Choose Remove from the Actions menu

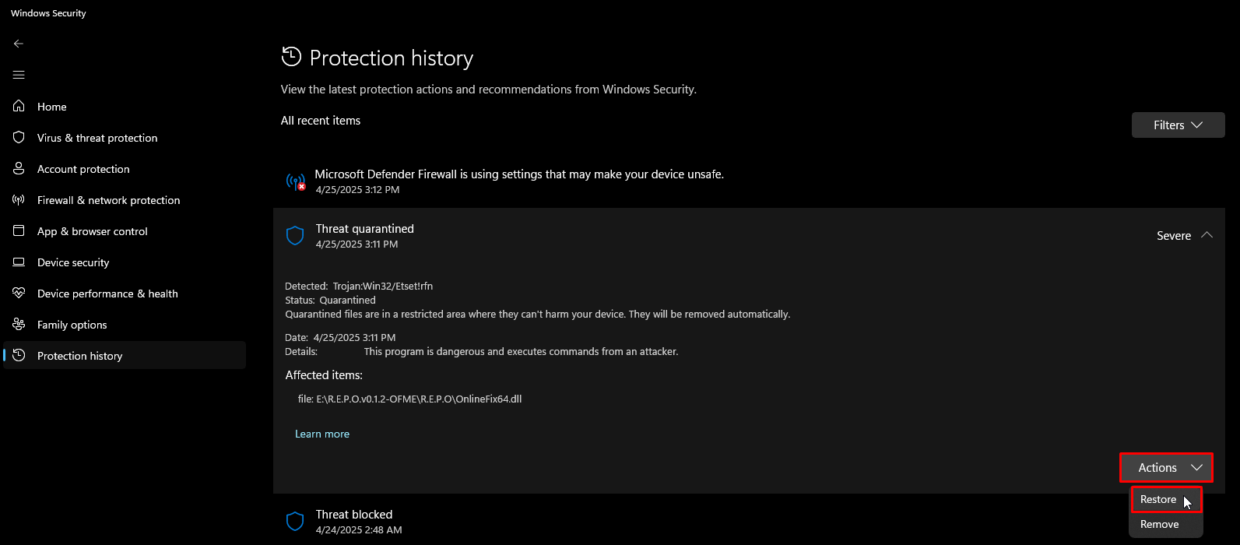1159,525
